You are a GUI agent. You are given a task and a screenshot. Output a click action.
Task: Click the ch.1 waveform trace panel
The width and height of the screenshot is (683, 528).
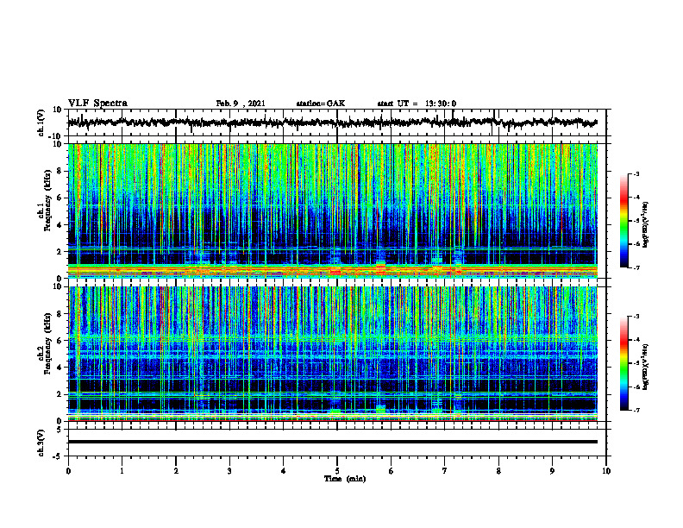coord(337,123)
